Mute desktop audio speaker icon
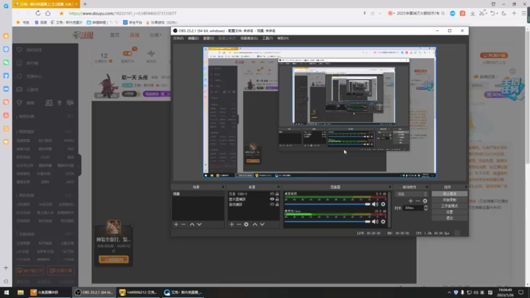The image size is (530, 298). coord(375,204)
